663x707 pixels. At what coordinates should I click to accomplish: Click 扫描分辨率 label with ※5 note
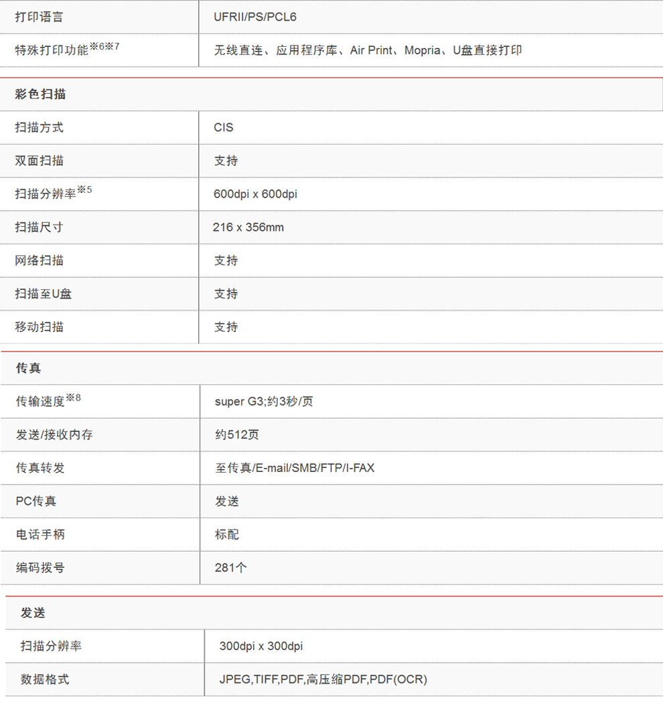coord(53,193)
